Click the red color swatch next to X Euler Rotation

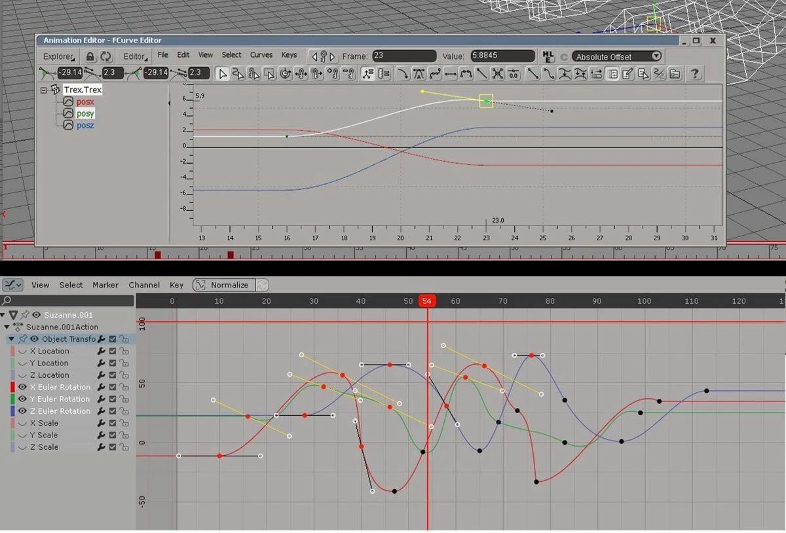tap(13, 386)
